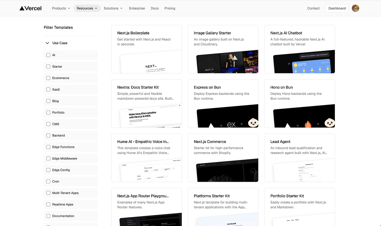Enable the AI use case checkbox
The height and width of the screenshot is (226, 381).
tap(48, 55)
